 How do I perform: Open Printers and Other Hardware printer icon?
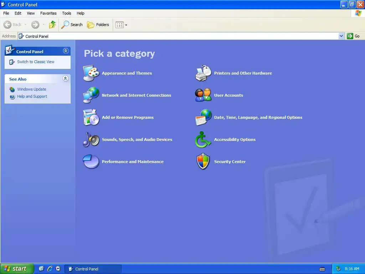pos(204,73)
